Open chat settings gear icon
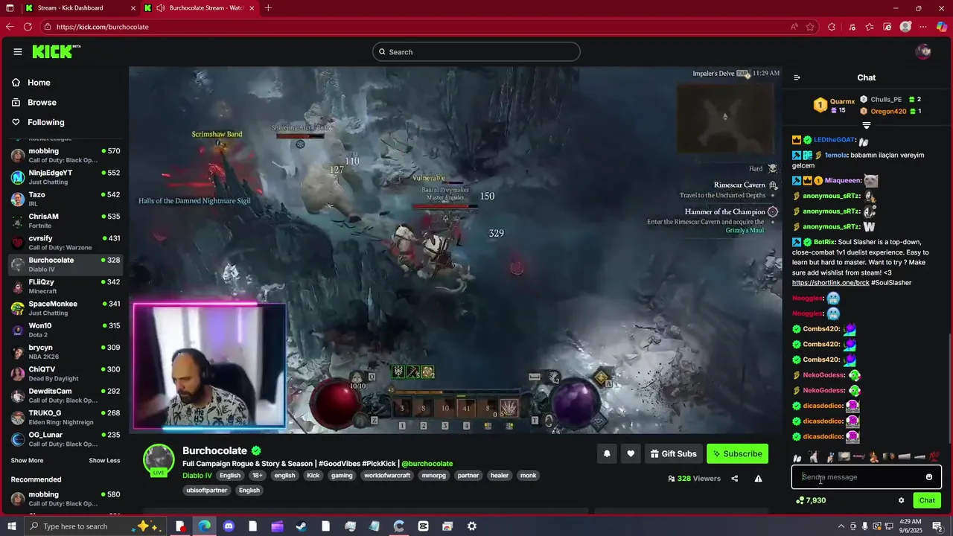The width and height of the screenshot is (953, 536). pyautogui.click(x=901, y=500)
